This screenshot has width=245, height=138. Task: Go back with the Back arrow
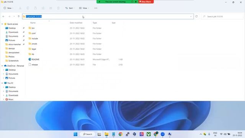click(x=3, y=16)
